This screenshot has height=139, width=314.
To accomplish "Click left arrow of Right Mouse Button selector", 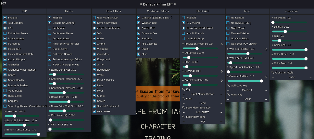I will point(184,94).
